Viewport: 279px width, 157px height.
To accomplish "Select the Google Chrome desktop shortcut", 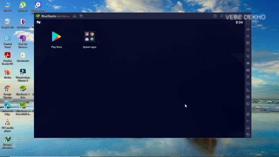I will [7, 92].
